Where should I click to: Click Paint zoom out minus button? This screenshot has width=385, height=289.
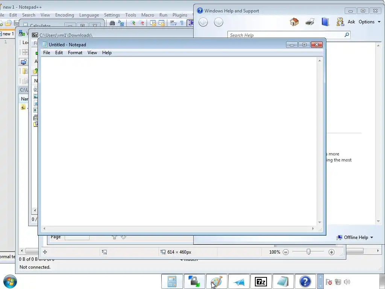tap(286, 252)
